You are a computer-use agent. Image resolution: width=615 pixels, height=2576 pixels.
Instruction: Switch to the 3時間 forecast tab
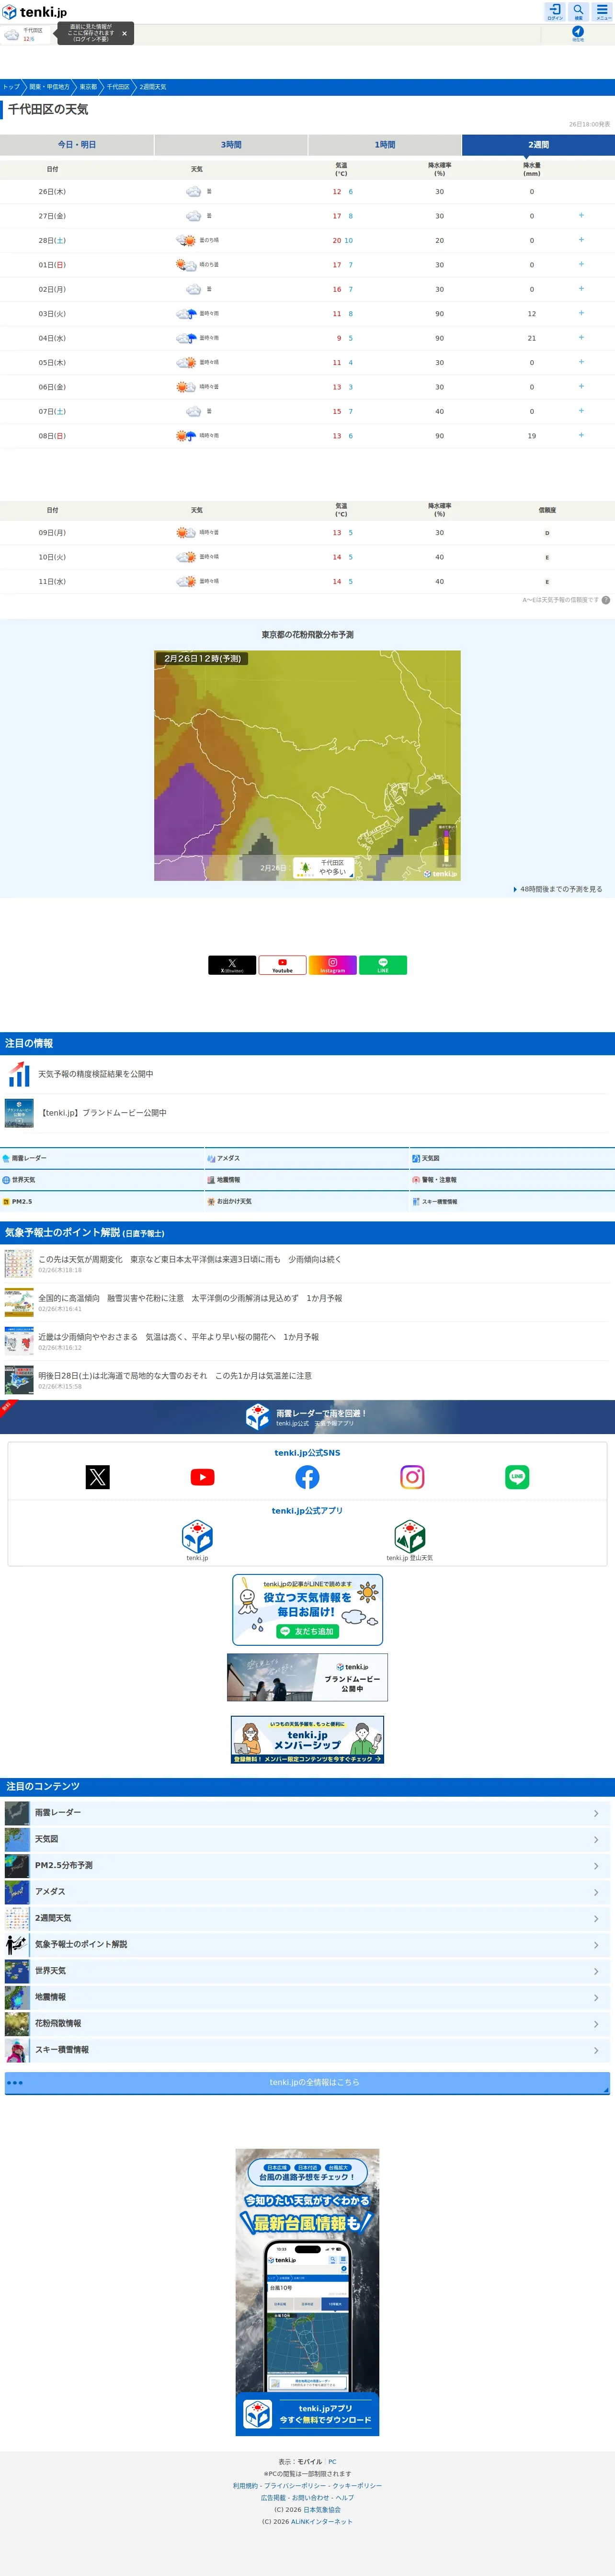click(x=231, y=145)
